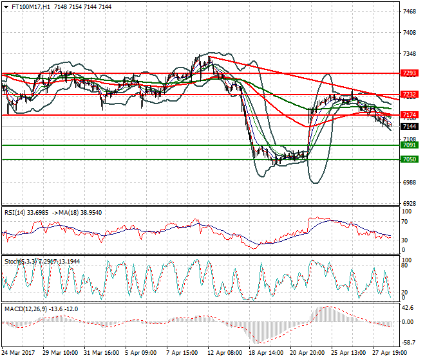
Task: Select the 7174 red resistance level label
Action: tap(410, 115)
